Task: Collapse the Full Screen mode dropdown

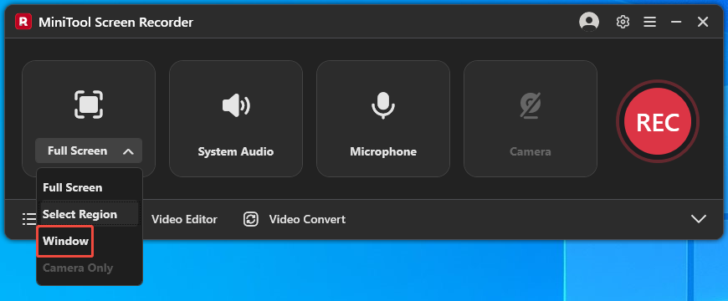Action: (x=89, y=150)
